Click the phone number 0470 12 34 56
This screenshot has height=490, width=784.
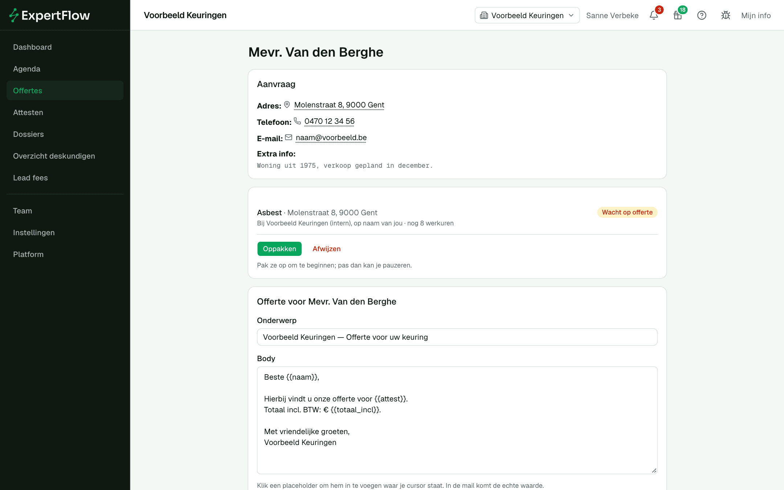click(x=330, y=121)
